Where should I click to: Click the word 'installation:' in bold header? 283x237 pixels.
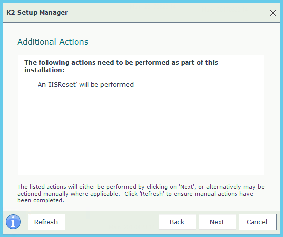[x=45, y=70]
